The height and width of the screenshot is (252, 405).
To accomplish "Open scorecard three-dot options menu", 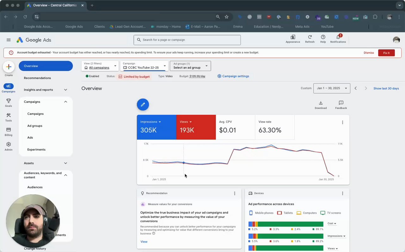I will tap(342, 122).
